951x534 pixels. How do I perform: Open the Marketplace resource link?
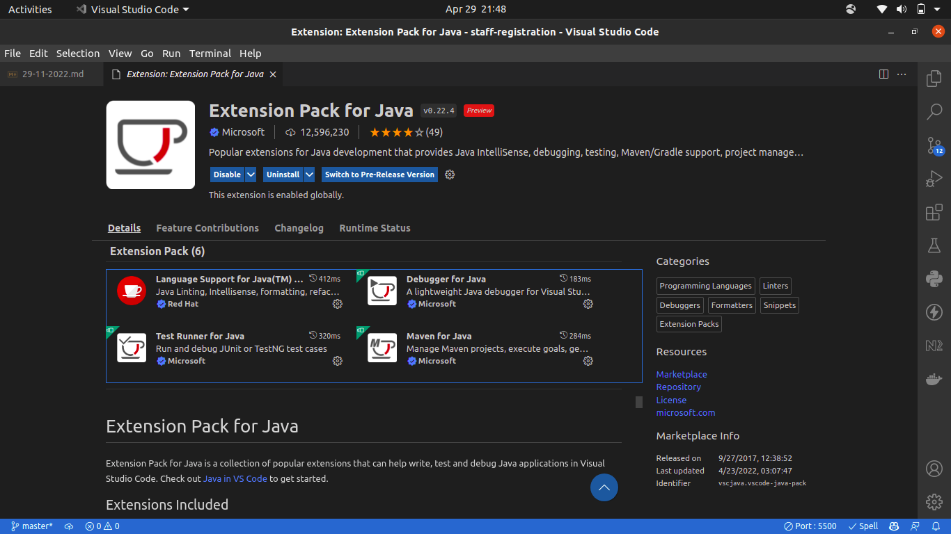tap(682, 374)
